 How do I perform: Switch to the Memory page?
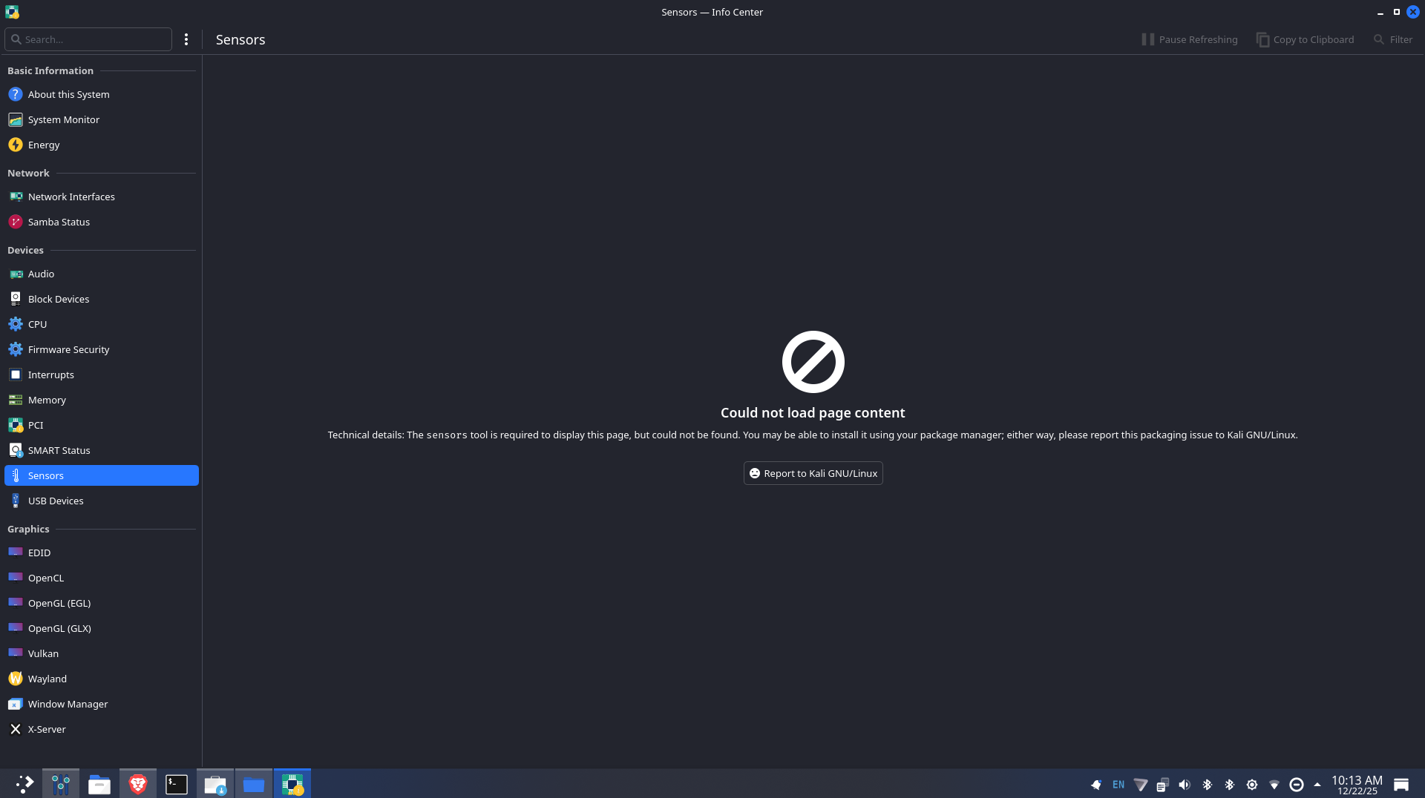[x=47, y=400]
